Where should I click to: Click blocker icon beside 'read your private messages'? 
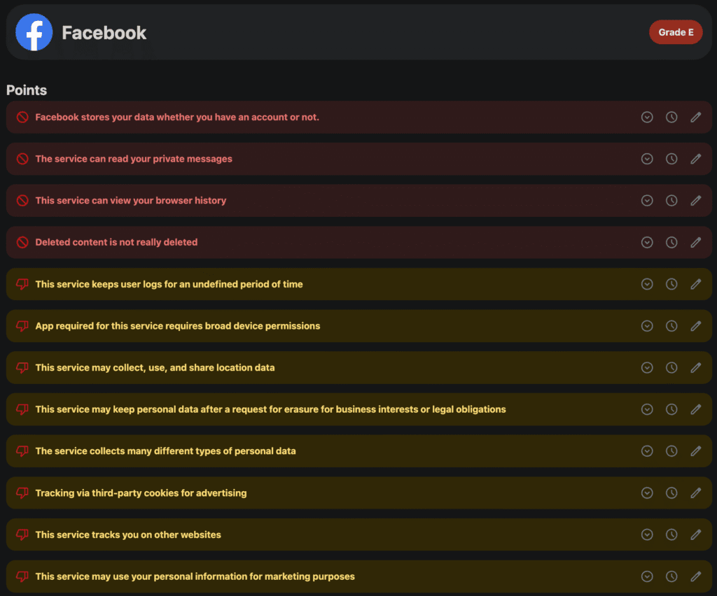22,159
